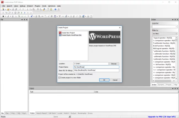Screen dimensions: 179x118
Task: Open the TODO panel menu arrow
Action: [173, 88]
